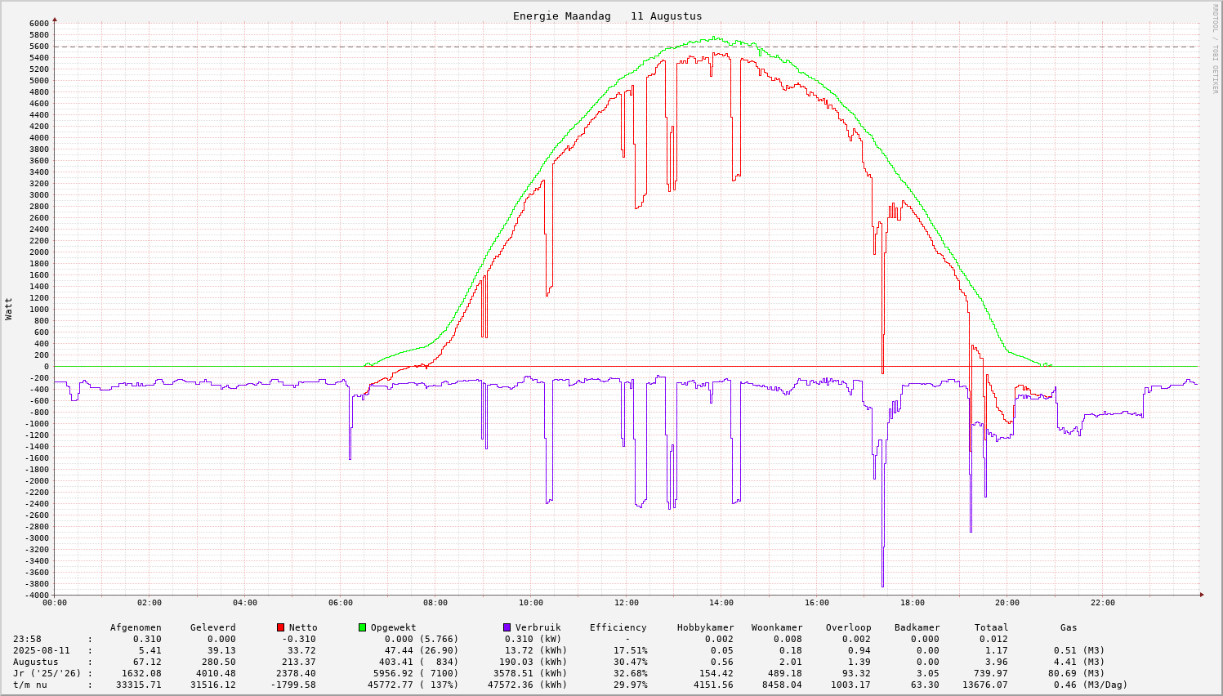Image resolution: width=1223 pixels, height=696 pixels.
Task: Click the chart title Energie Maandag 11 Augustus
Action: (607, 16)
